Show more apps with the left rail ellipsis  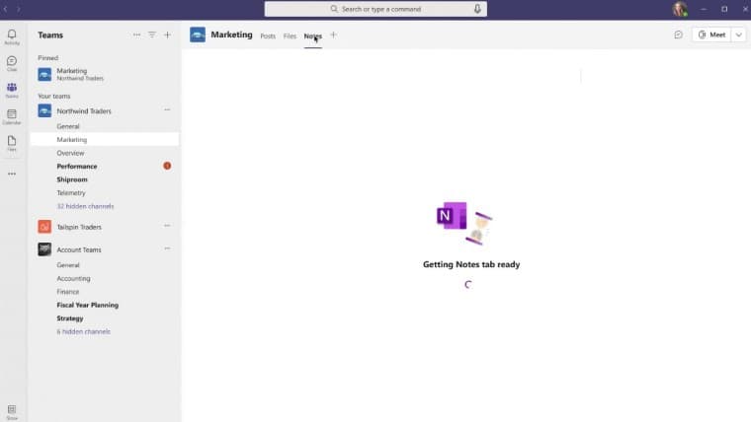pos(12,174)
